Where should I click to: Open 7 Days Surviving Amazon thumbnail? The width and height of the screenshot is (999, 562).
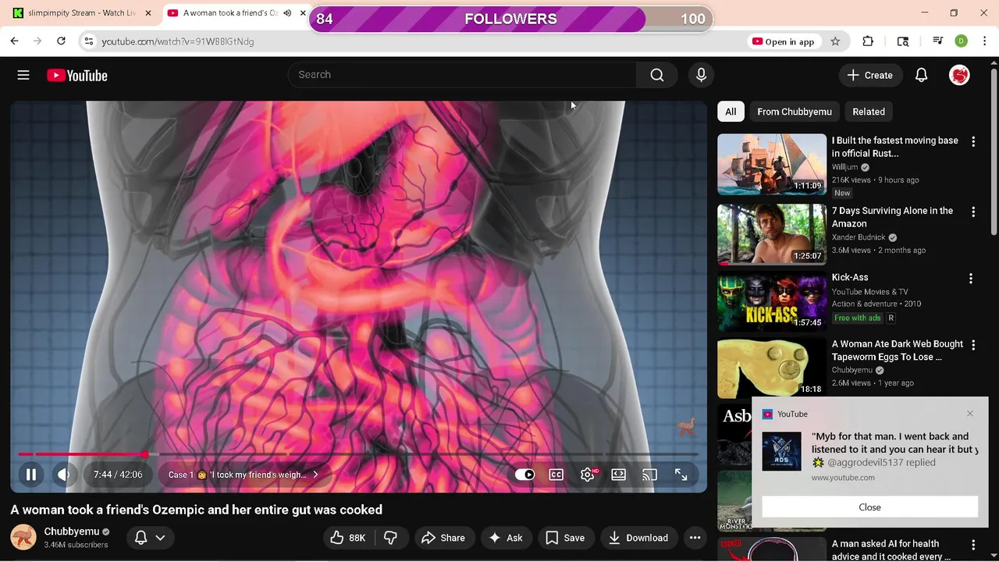772,235
